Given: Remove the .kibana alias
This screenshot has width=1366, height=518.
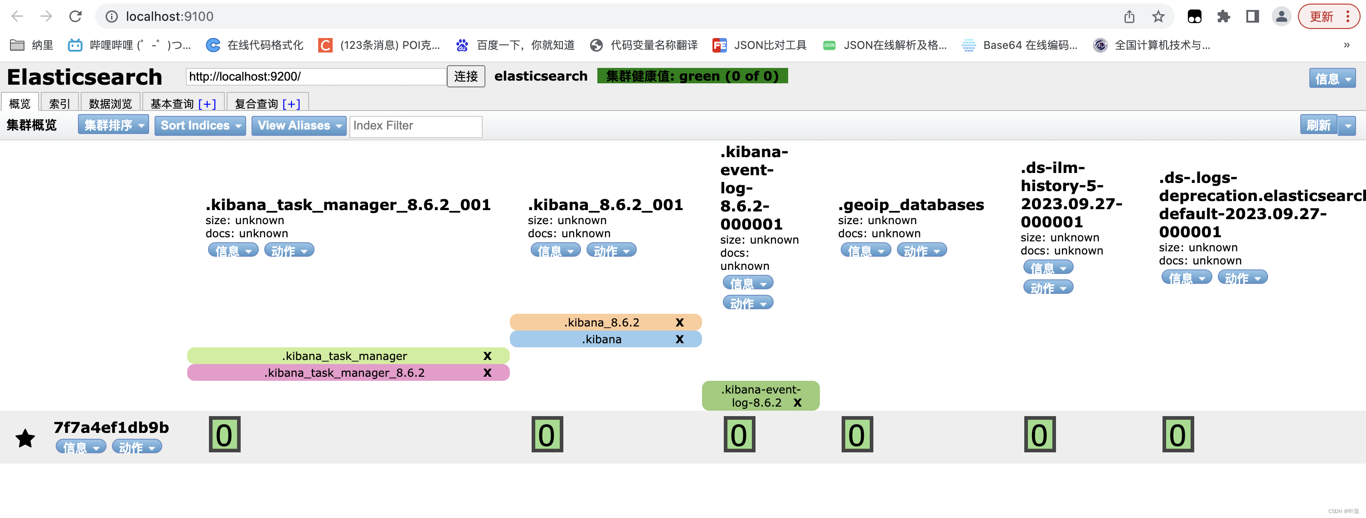Looking at the screenshot, I should [x=679, y=340].
